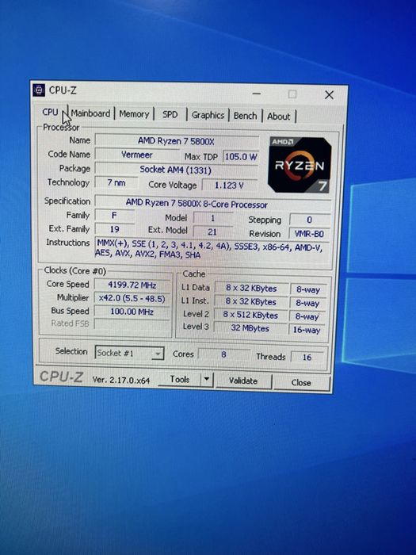Open the Tools dropdown arrow

[x=207, y=380]
